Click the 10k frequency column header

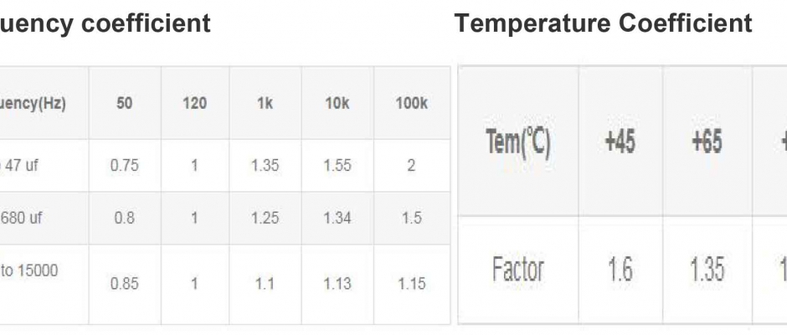pos(337,104)
